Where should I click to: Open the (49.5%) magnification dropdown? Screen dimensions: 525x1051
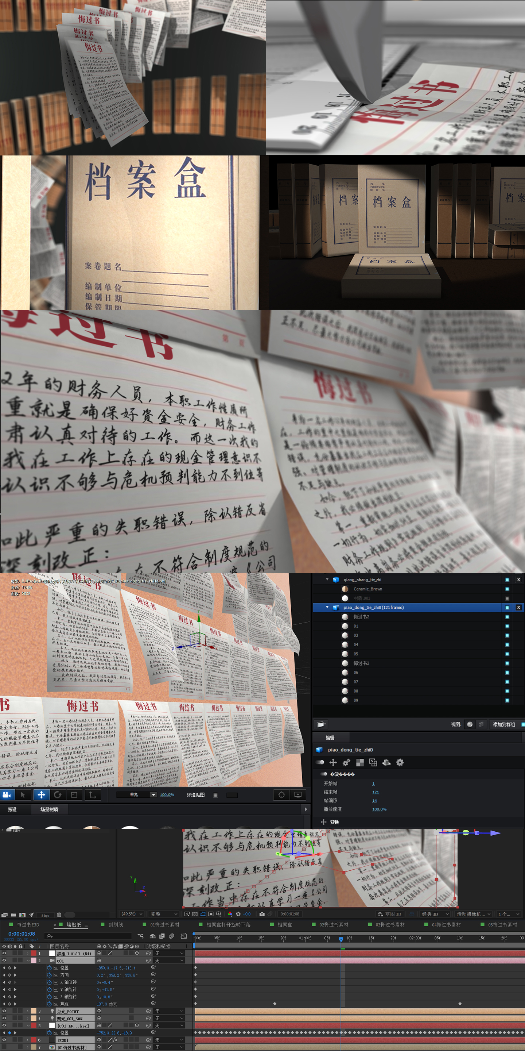(x=132, y=914)
